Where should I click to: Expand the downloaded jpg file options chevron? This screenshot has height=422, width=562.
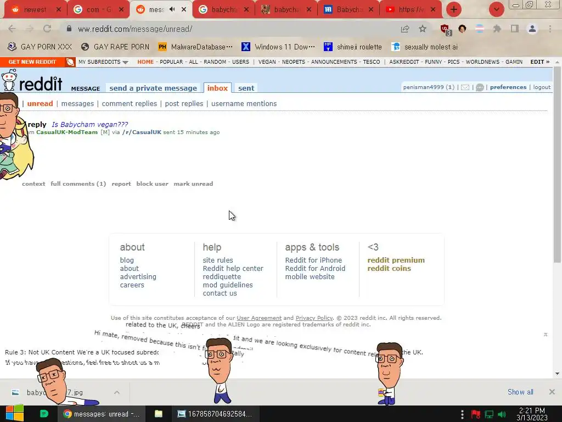pos(117,392)
